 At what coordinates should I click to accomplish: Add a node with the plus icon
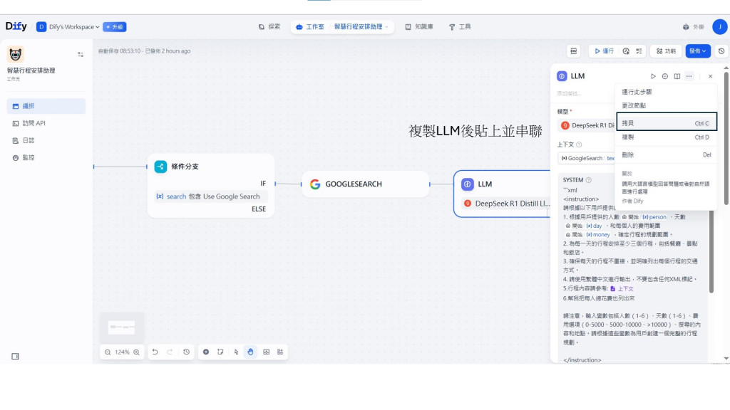point(206,352)
